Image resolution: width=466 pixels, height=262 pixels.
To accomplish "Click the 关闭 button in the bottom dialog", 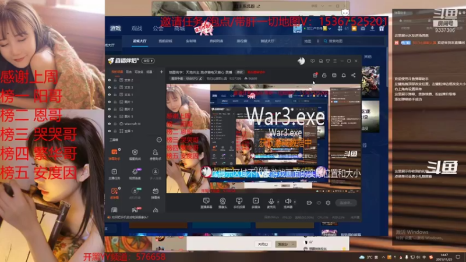I will pyautogui.click(x=263, y=244).
